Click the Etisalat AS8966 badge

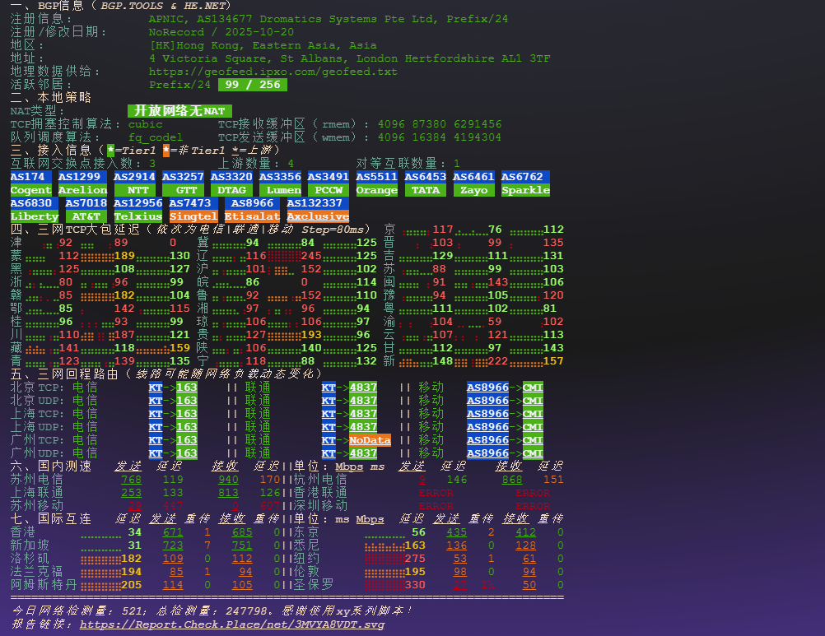[252, 210]
